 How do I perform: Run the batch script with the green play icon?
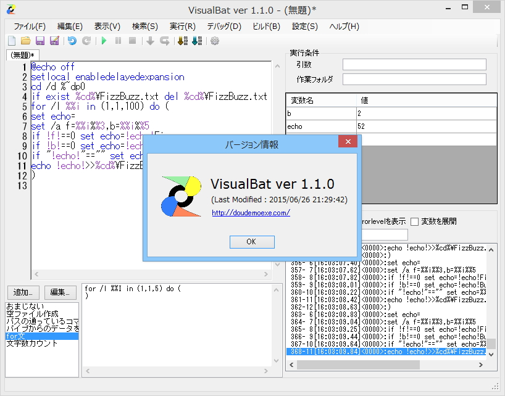[104, 41]
